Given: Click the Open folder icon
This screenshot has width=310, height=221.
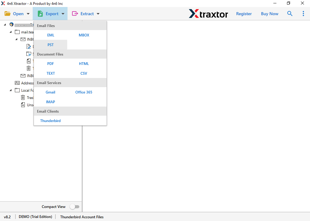Looking at the screenshot, I should click(x=8, y=14).
